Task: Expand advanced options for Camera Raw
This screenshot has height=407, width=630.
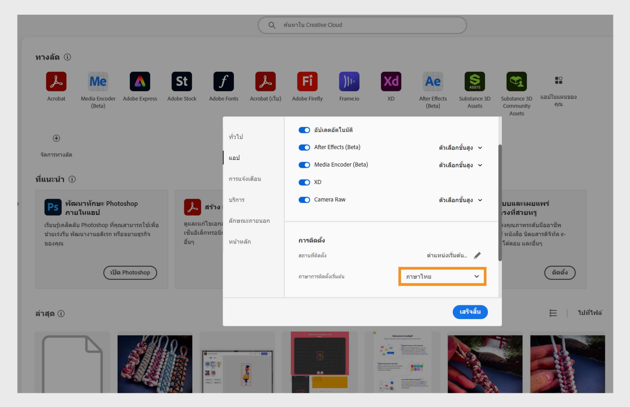Action: pos(460,200)
